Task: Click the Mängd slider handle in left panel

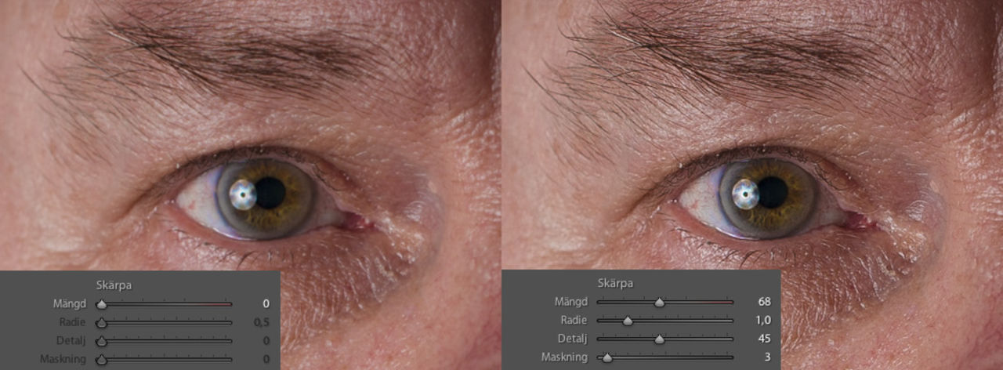Action: pyautogui.click(x=101, y=304)
